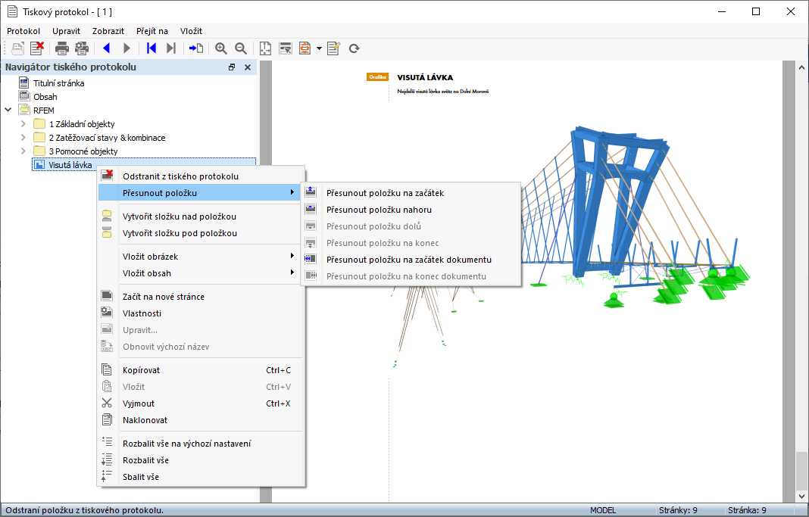Choose Sbalit vše in the context menu
This screenshot has width=809, height=517.
(201, 477)
